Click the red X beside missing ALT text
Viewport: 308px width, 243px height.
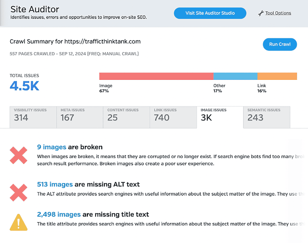click(x=19, y=192)
